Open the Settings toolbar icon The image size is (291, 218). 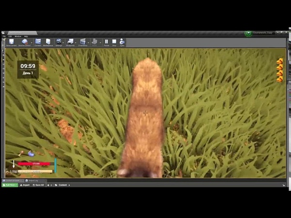(x=59, y=42)
